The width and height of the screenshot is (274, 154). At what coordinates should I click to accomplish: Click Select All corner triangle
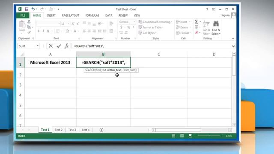21,55
